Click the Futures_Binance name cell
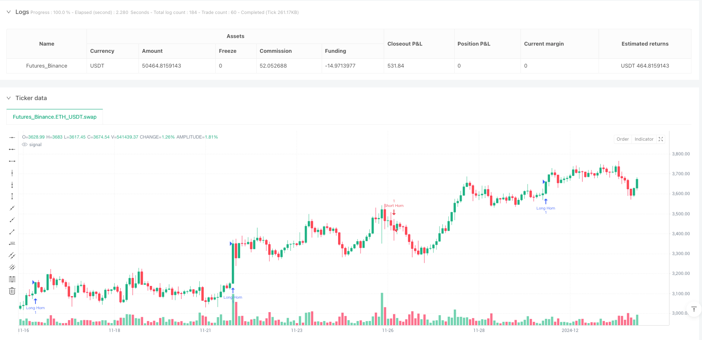Image resolution: width=702 pixels, height=340 pixels. 46,66
